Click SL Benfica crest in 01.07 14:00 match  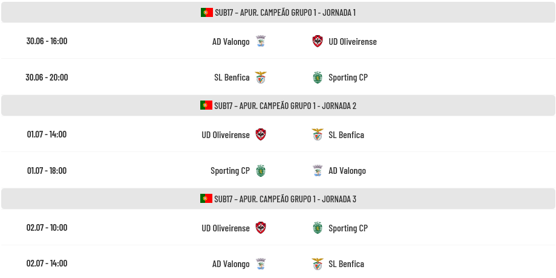coord(318,134)
